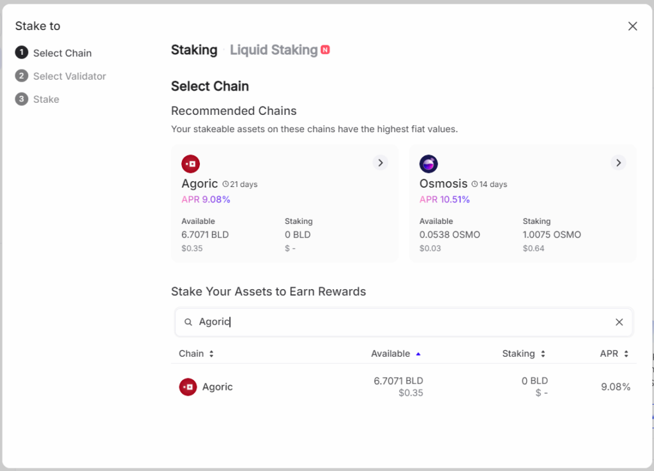This screenshot has height=471, width=654.
Task: Sort table by Available column
Action: (395, 354)
